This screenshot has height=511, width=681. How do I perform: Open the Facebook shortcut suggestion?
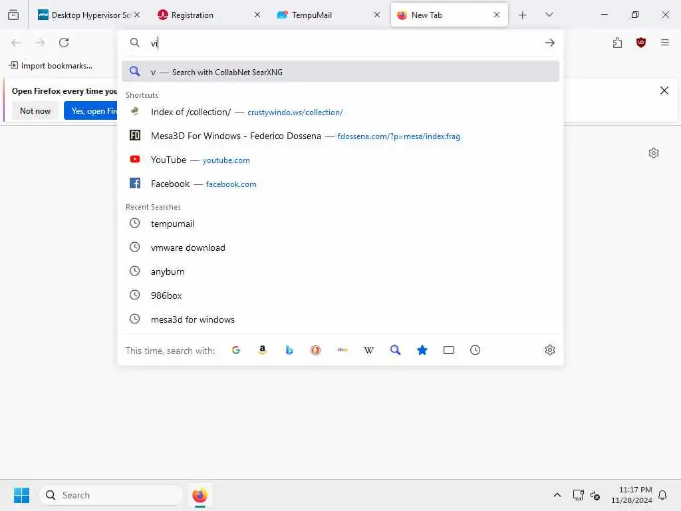(340, 184)
